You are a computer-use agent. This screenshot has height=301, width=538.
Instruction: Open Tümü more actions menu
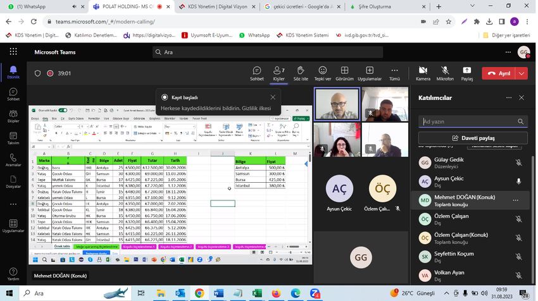[x=394, y=73]
